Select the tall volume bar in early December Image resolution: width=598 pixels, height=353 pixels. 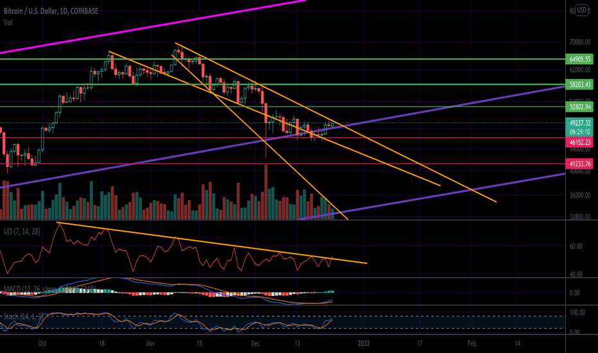point(266,192)
